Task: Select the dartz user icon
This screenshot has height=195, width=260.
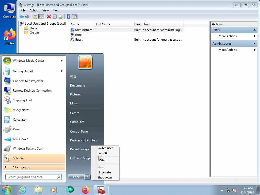Action: pos(72,35)
